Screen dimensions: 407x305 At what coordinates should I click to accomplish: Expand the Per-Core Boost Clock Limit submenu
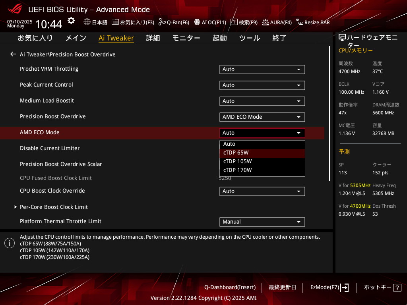(x=54, y=207)
